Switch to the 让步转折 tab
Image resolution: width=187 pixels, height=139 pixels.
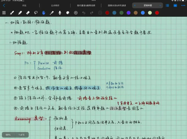tap(55, 5)
